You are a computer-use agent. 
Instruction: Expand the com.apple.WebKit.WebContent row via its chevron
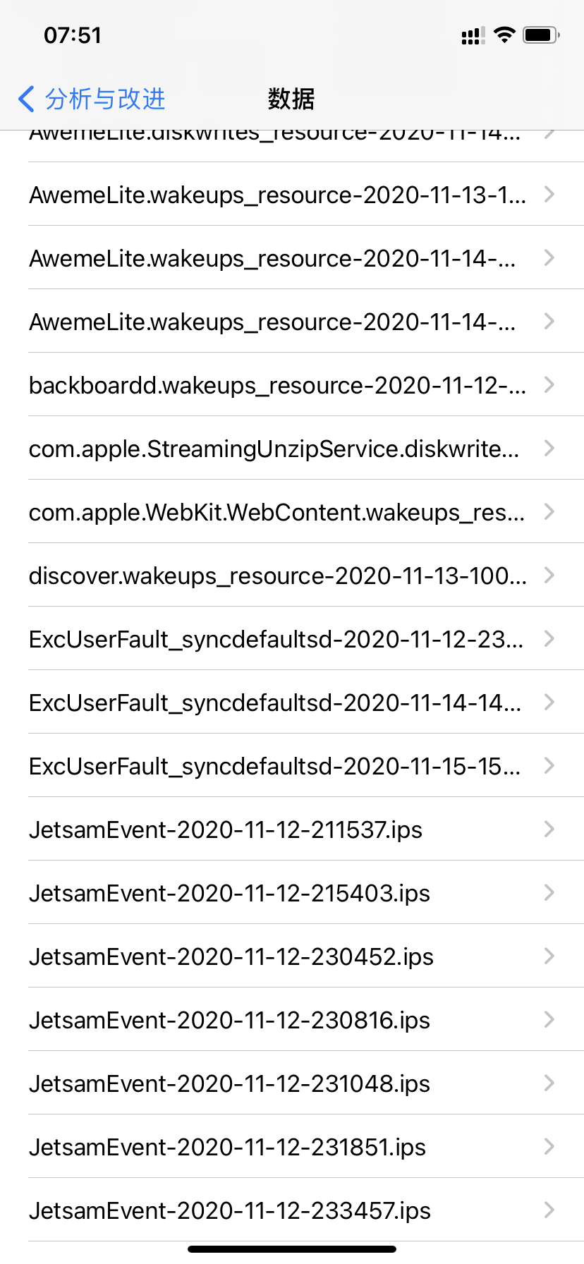click(549, 512)
